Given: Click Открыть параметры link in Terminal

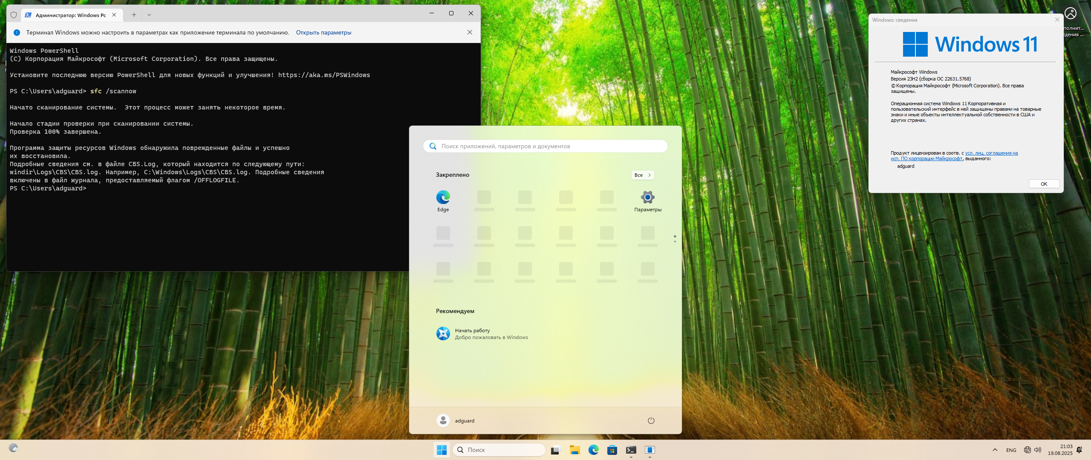Looking at the screenshot, I should (x=323, y=32).
